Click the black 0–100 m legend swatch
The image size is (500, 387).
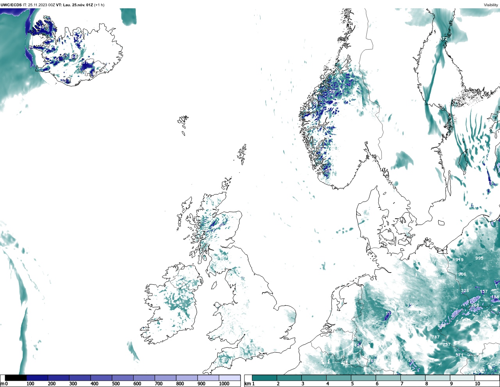click(16, 378)
